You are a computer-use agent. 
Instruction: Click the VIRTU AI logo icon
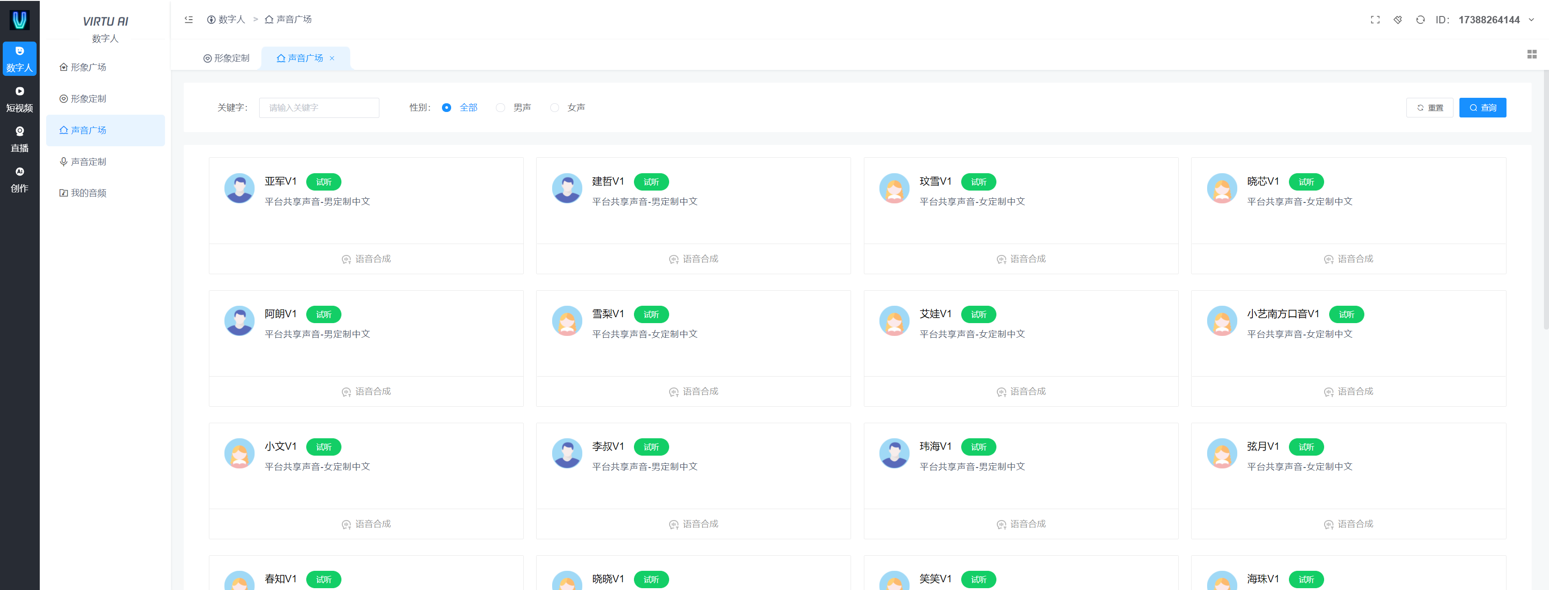pos(19,20)
